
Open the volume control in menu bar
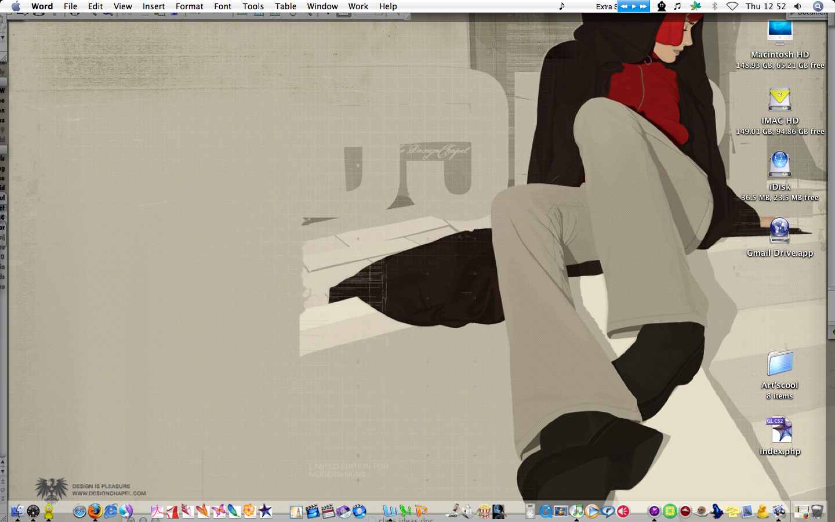click(798, 6)
